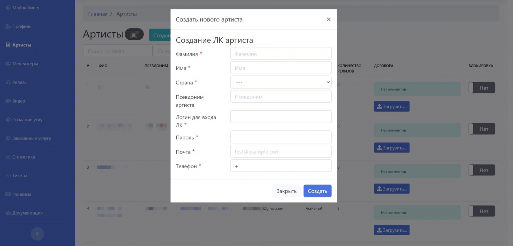
Task: Navigate to Финансы section
Action: [22, 194]
